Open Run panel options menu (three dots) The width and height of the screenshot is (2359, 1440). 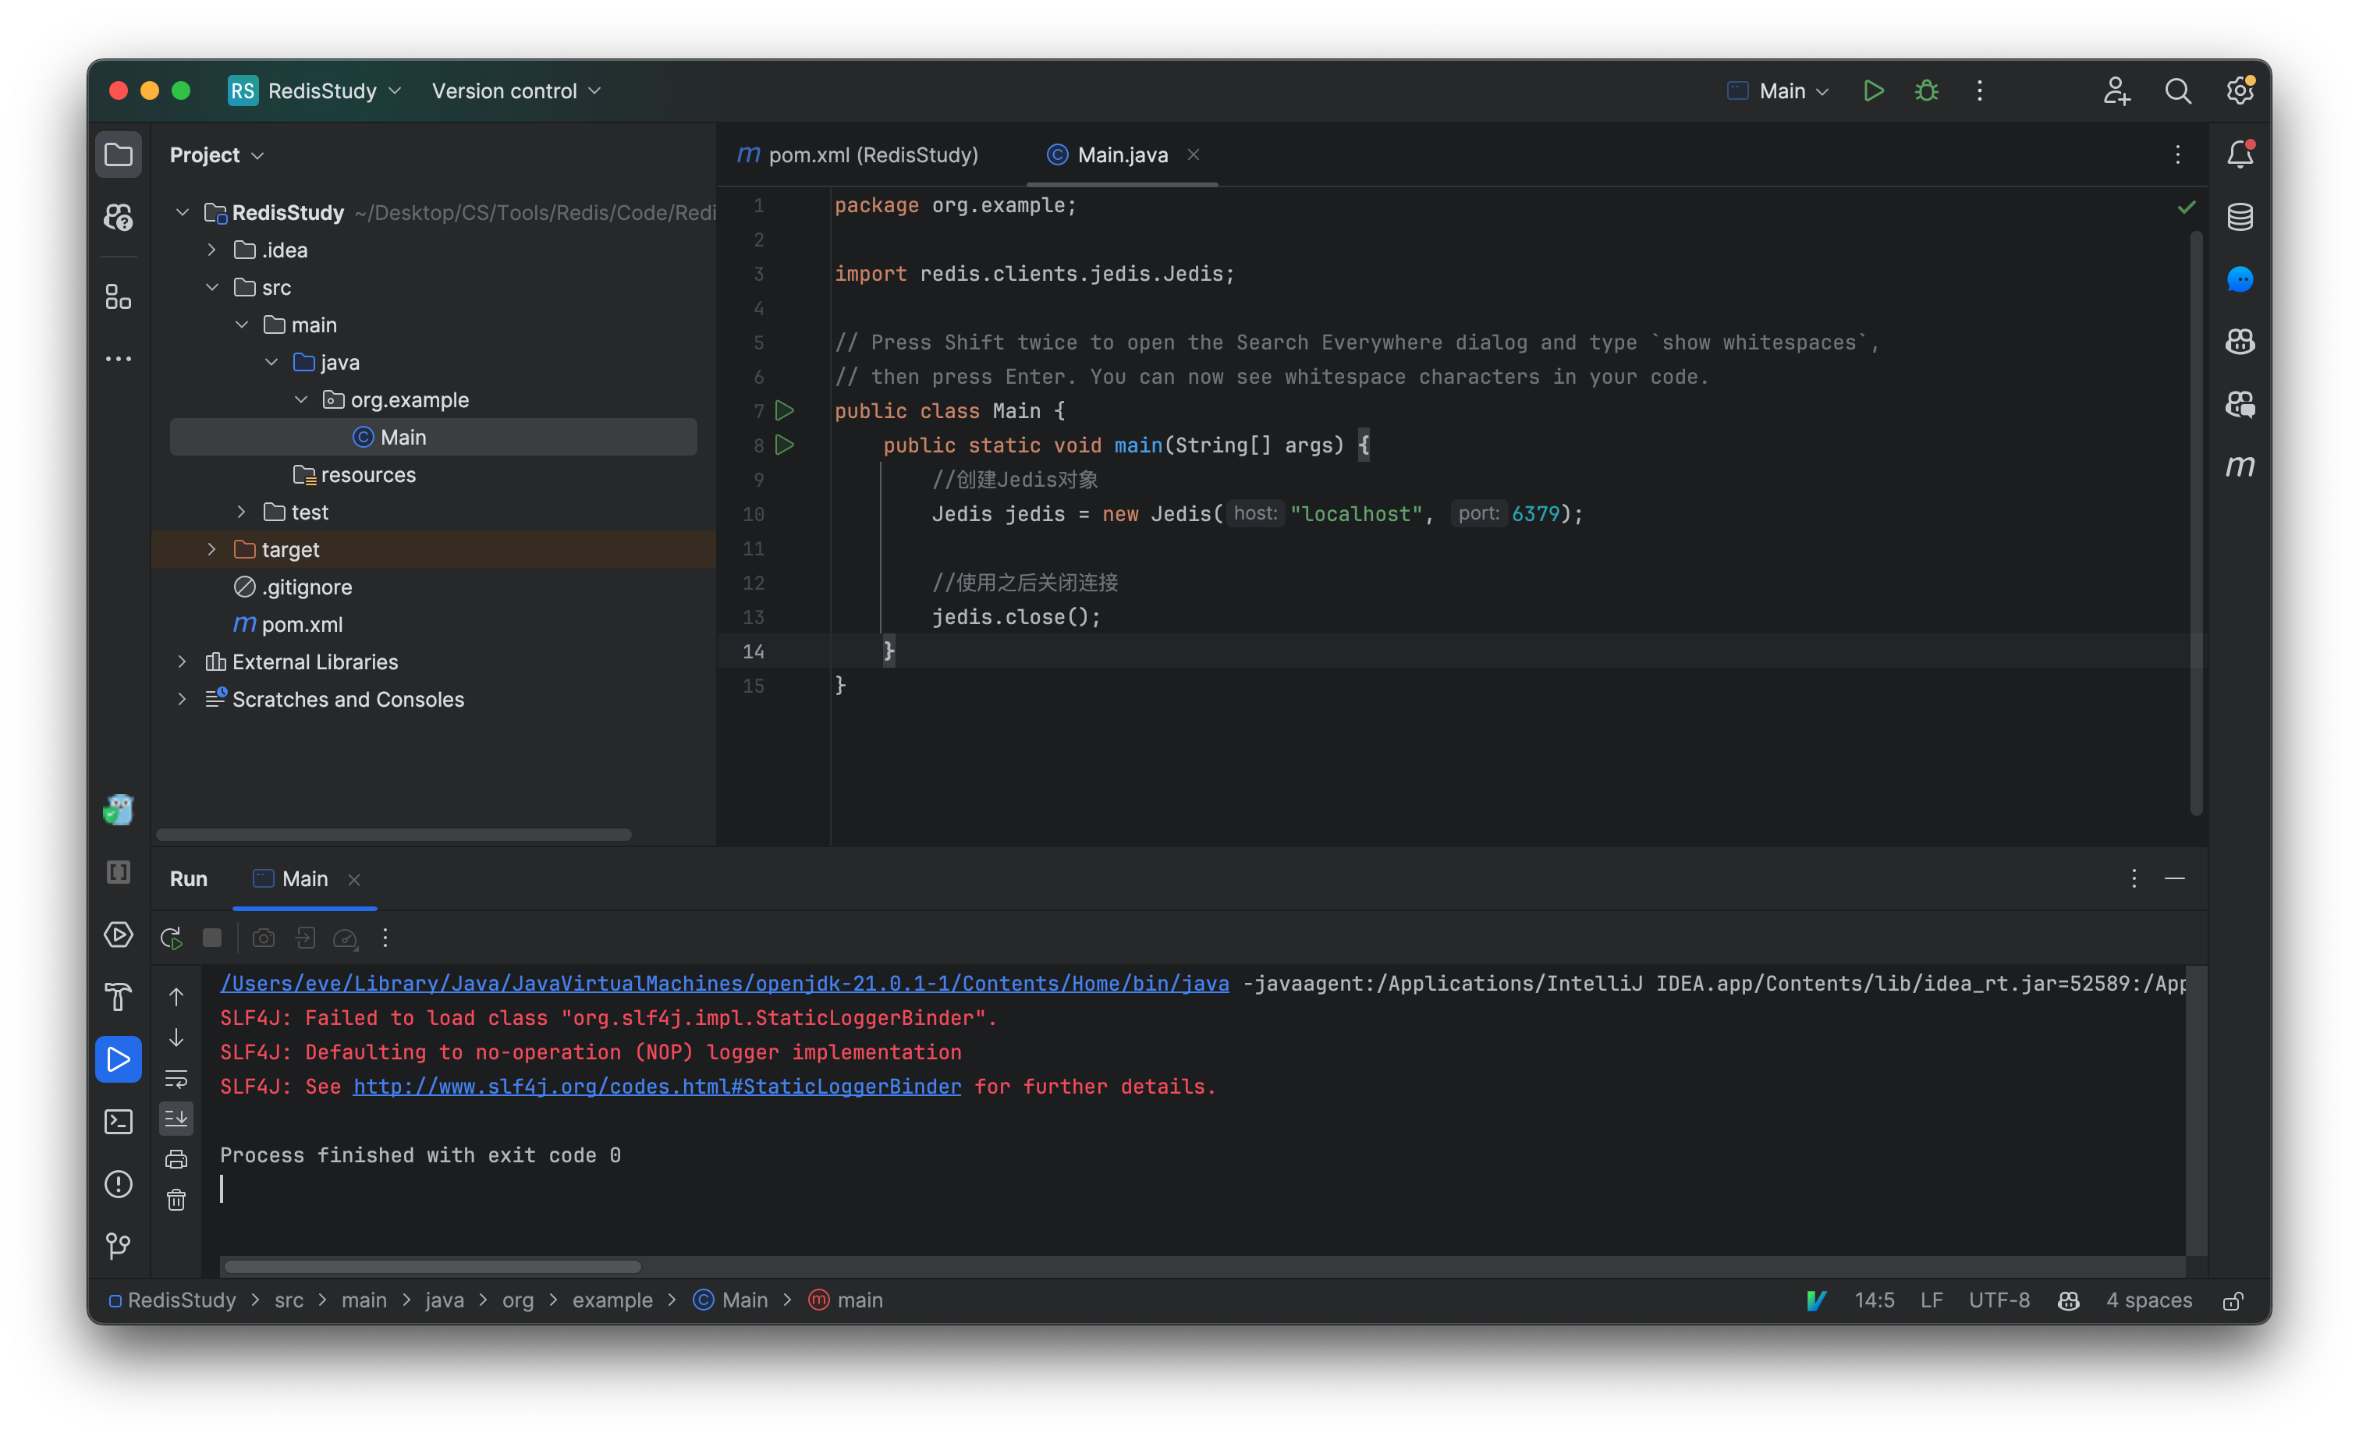2134,879
